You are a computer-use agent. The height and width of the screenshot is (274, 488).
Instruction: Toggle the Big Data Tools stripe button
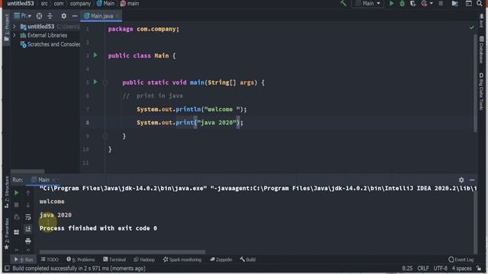481,91
